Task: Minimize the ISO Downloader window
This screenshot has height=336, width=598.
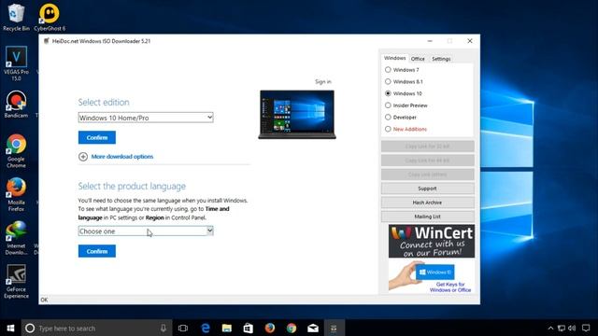Action: tap(430, 41)
